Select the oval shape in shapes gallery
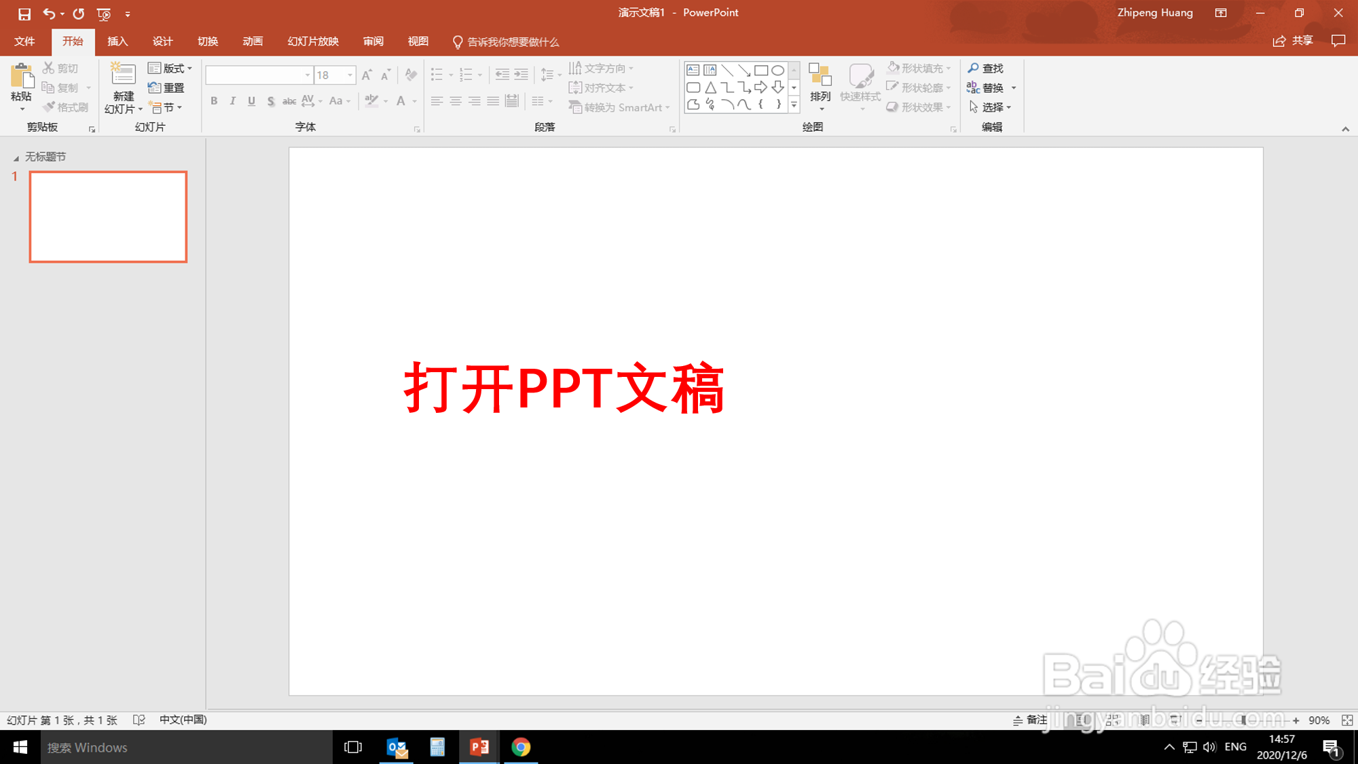This screenshot has height=764, width=1358. (778, 70)
